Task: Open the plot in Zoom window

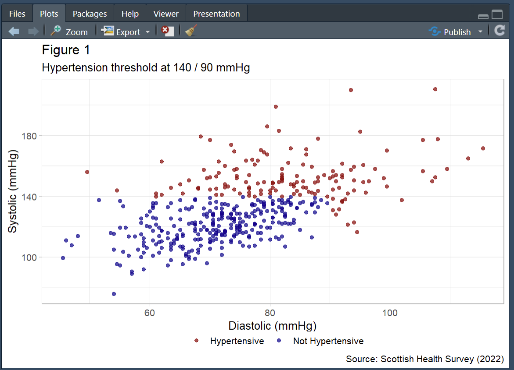Action: point(69,32)
